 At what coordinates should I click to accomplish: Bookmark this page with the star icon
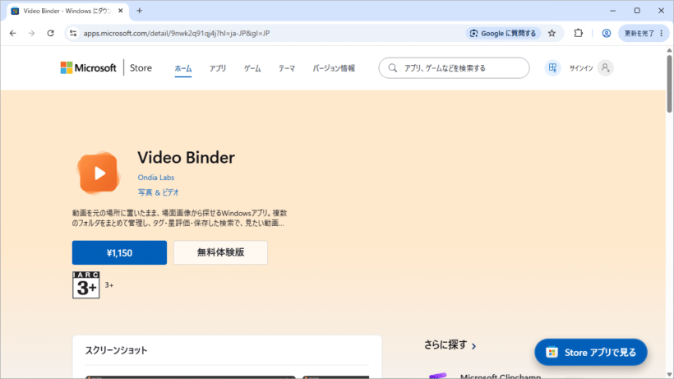coord(552,33)
